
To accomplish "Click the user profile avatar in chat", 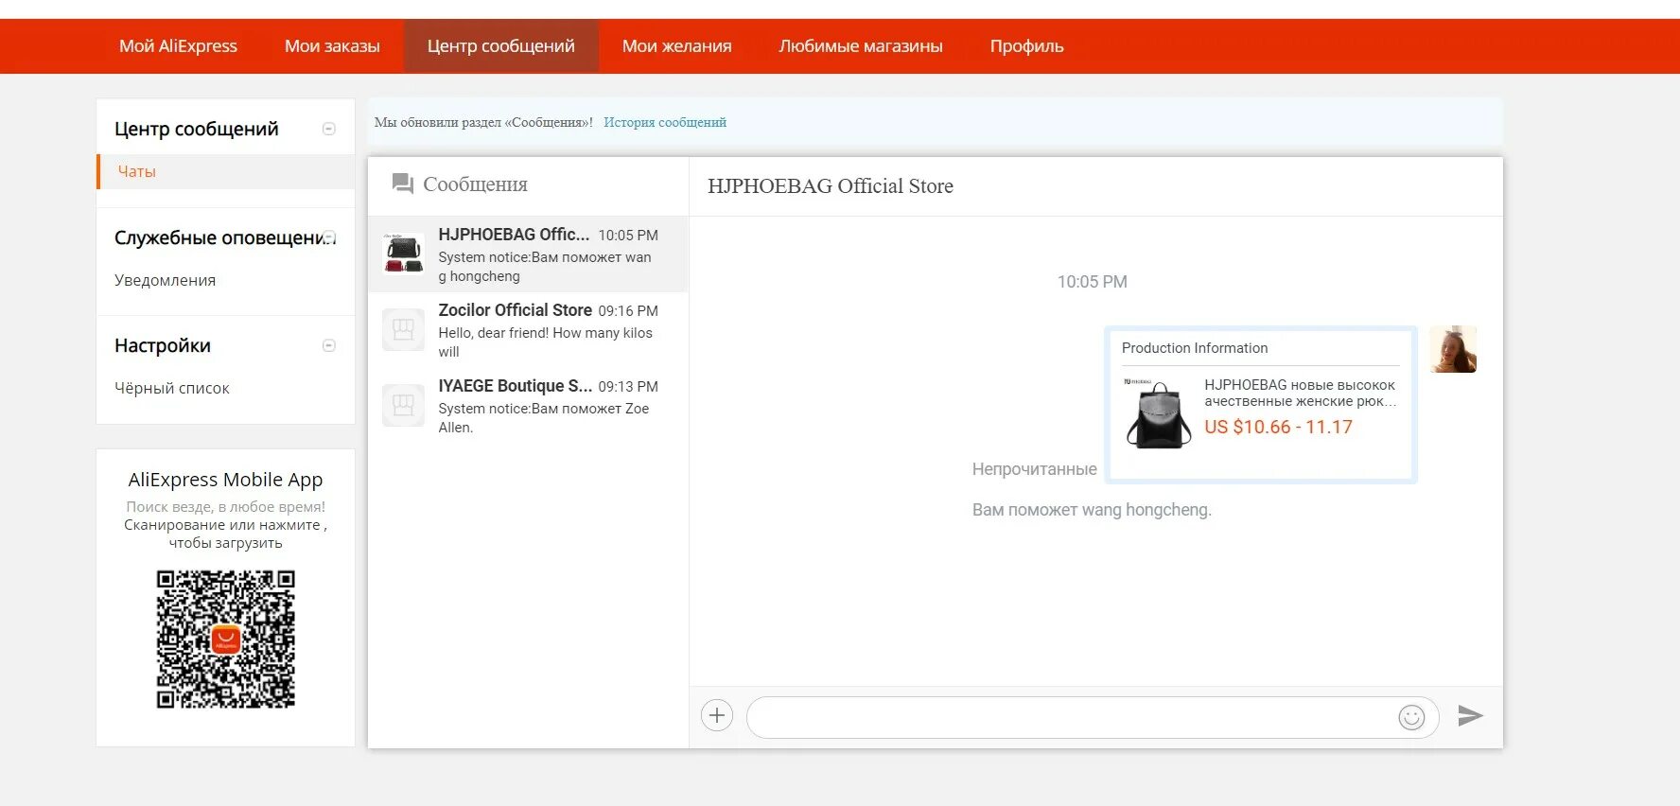I will point(1453,349).
